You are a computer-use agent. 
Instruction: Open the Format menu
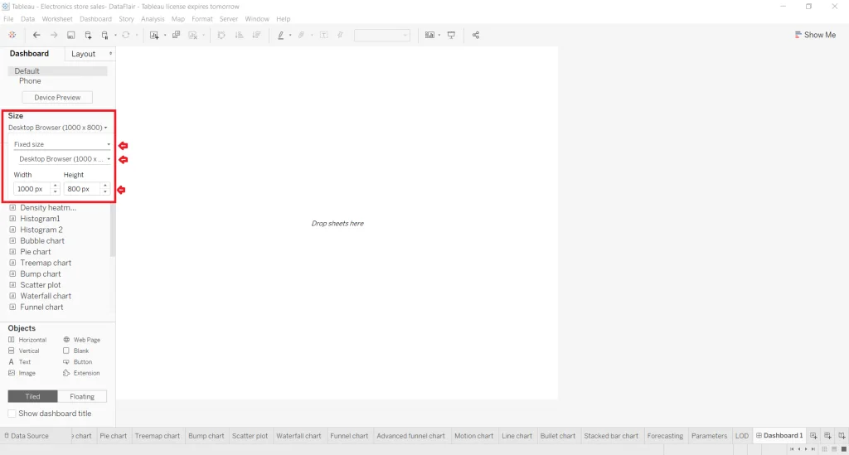(202, 19)
